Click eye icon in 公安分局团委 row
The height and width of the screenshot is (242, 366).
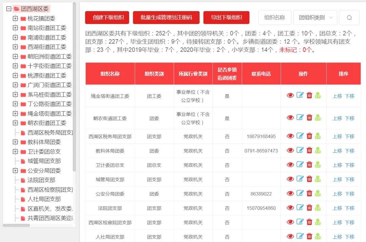[290, 194]
